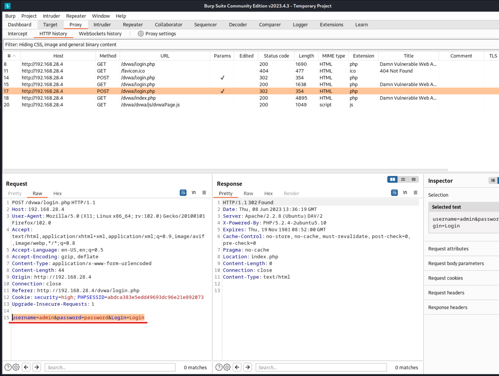The width and height of the screenshot is (499, 376).
Task: Switch to the Dashboard tab
Action: 20,25
